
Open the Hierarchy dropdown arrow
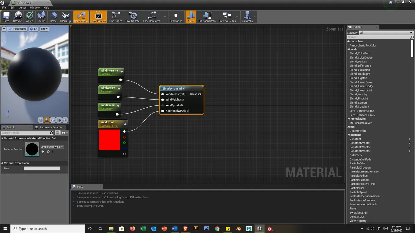[x=255, y=17]
